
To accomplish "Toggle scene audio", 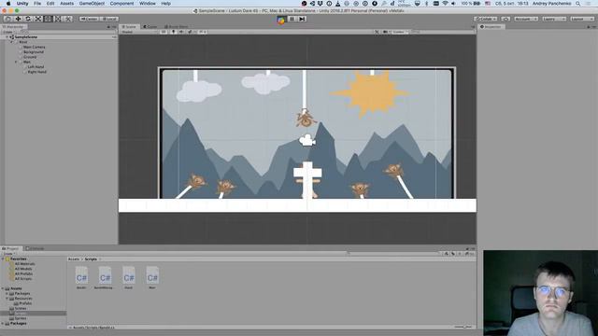I will pyautogui.click(x=181, y=32).
